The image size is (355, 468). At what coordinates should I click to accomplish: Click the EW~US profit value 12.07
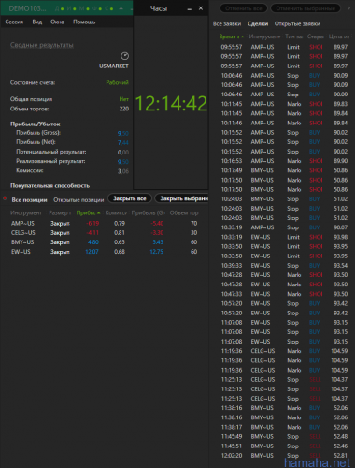92,252
